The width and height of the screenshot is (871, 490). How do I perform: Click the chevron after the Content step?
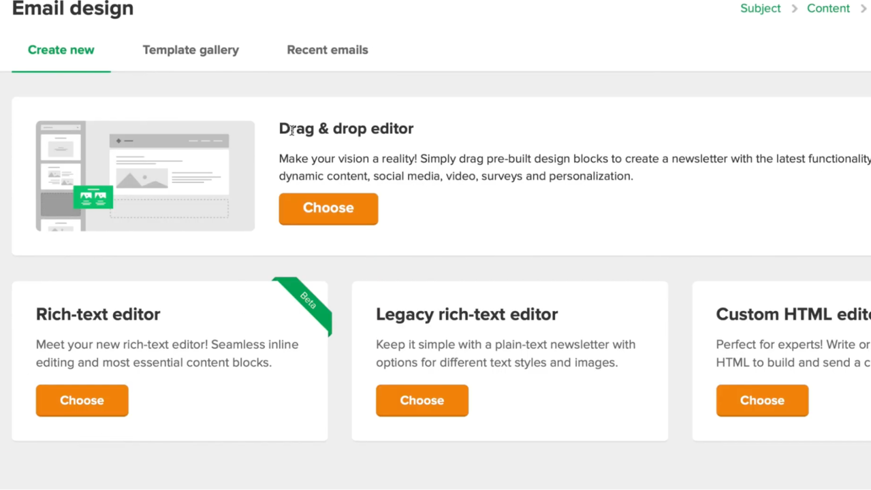tap(863, 8)
